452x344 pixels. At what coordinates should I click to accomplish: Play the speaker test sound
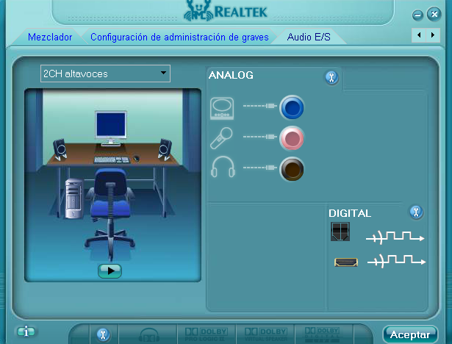click(x=110, y=270)
